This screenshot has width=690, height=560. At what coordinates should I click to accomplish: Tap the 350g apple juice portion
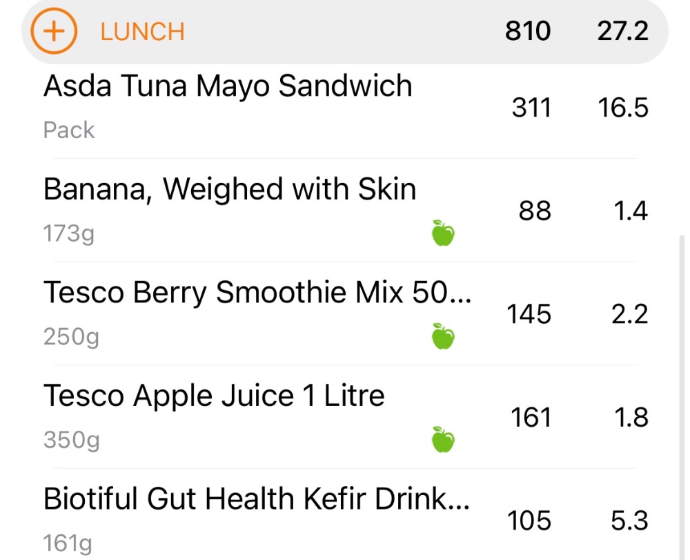click(x=71, y=440)
